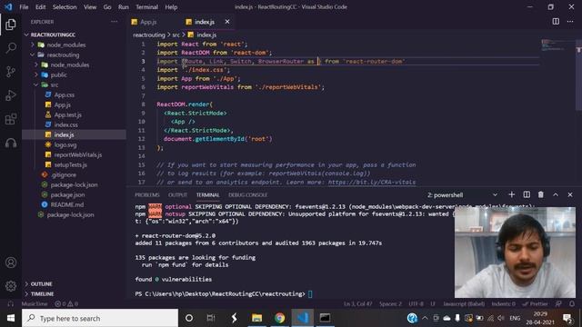Open the View menu
This screenshot has width=582, height=327.
point(90,7)
